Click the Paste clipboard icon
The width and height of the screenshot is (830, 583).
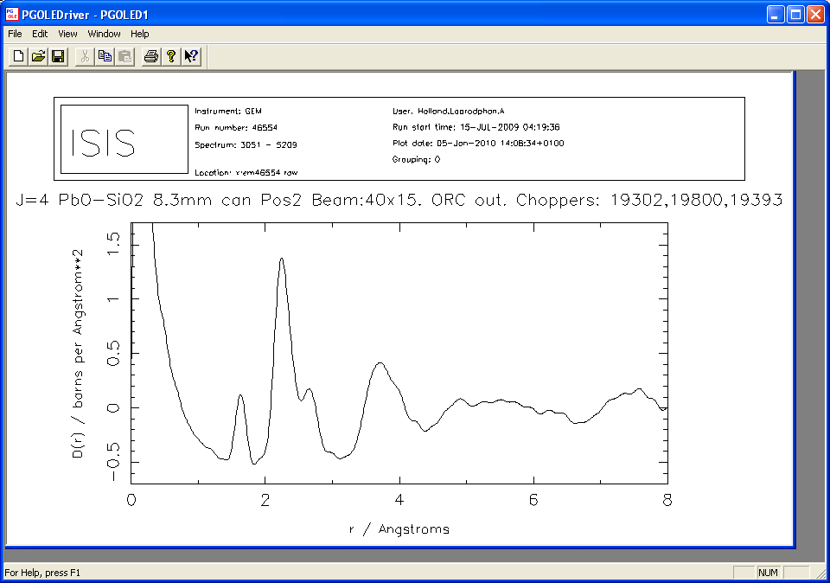pos(124,56)
